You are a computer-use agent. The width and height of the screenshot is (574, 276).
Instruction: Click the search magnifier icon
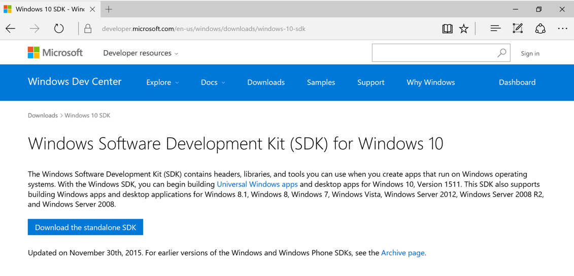coord(501,53)
